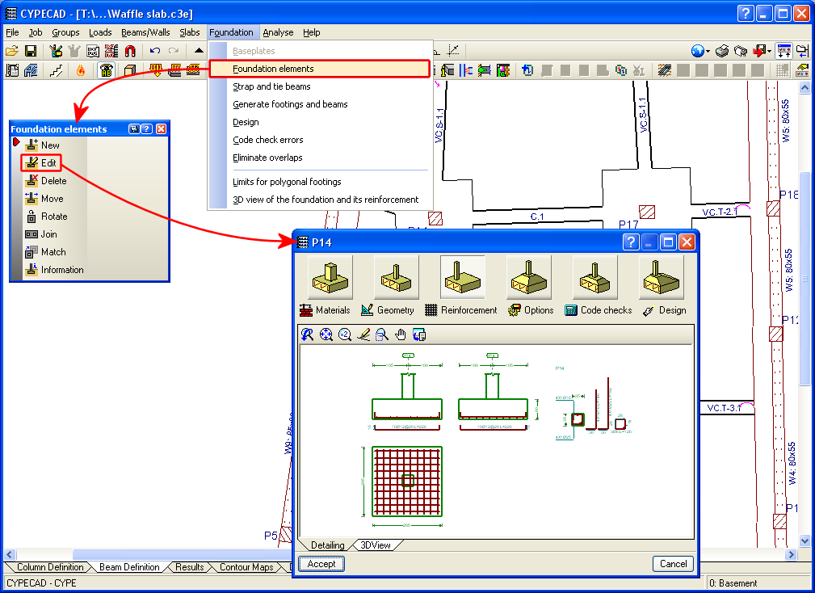Click the 3D cube view icon
The width and height of the screenshot is (815, 593).
coord(130,69)
